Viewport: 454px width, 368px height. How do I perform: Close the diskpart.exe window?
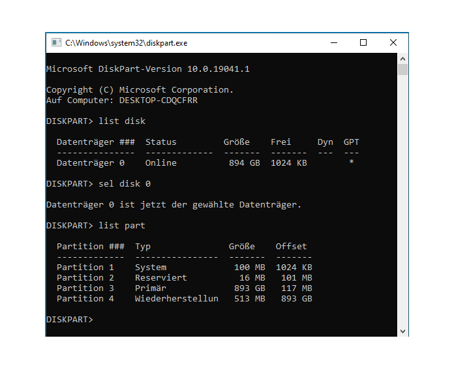[x=393, y=43]
